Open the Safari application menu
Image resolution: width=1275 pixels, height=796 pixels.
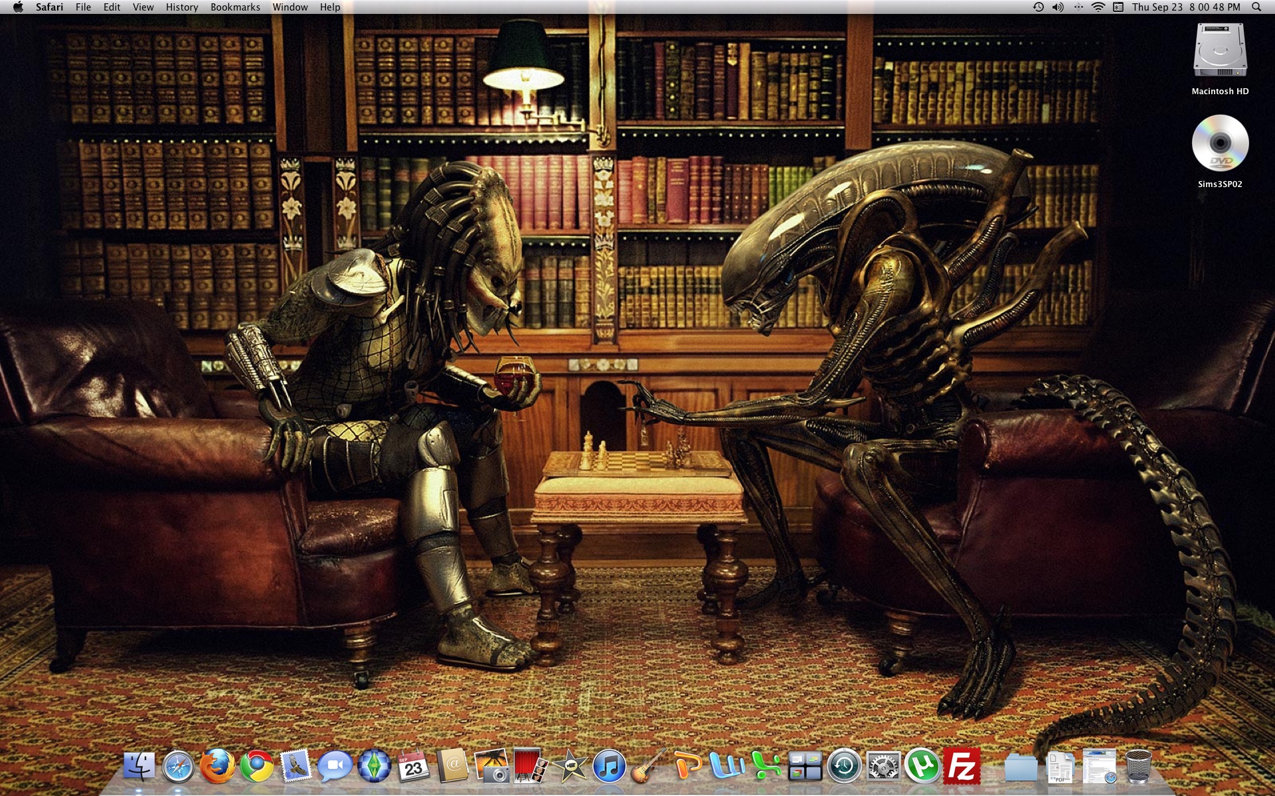click(x=49, y=7)
